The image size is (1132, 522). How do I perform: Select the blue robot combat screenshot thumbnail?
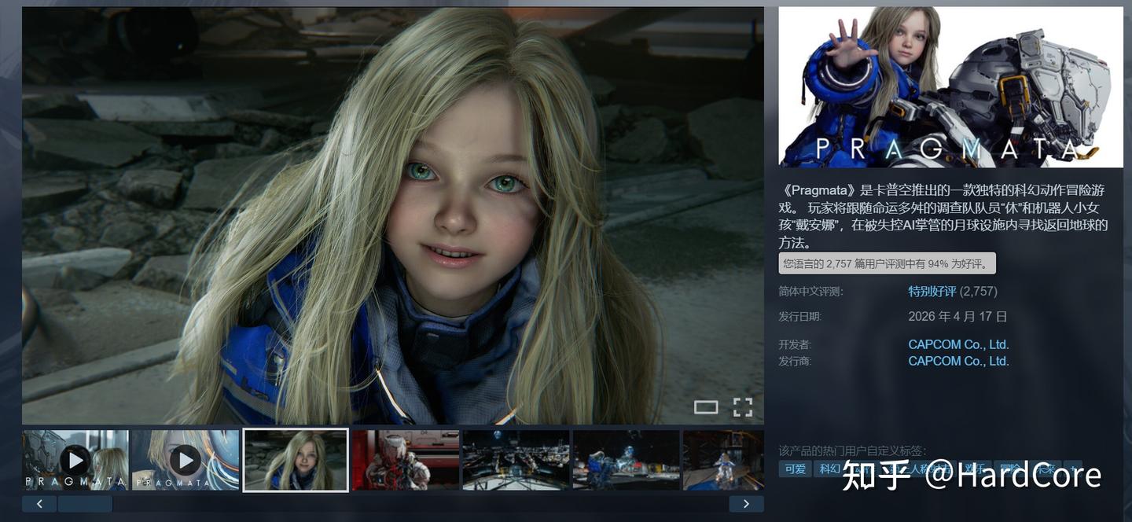(626, 460)
